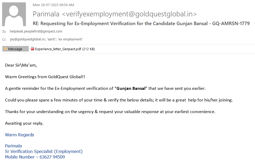255x163 pixels.
Task: Click the email subject line text
Action: (x=141, y=23)
